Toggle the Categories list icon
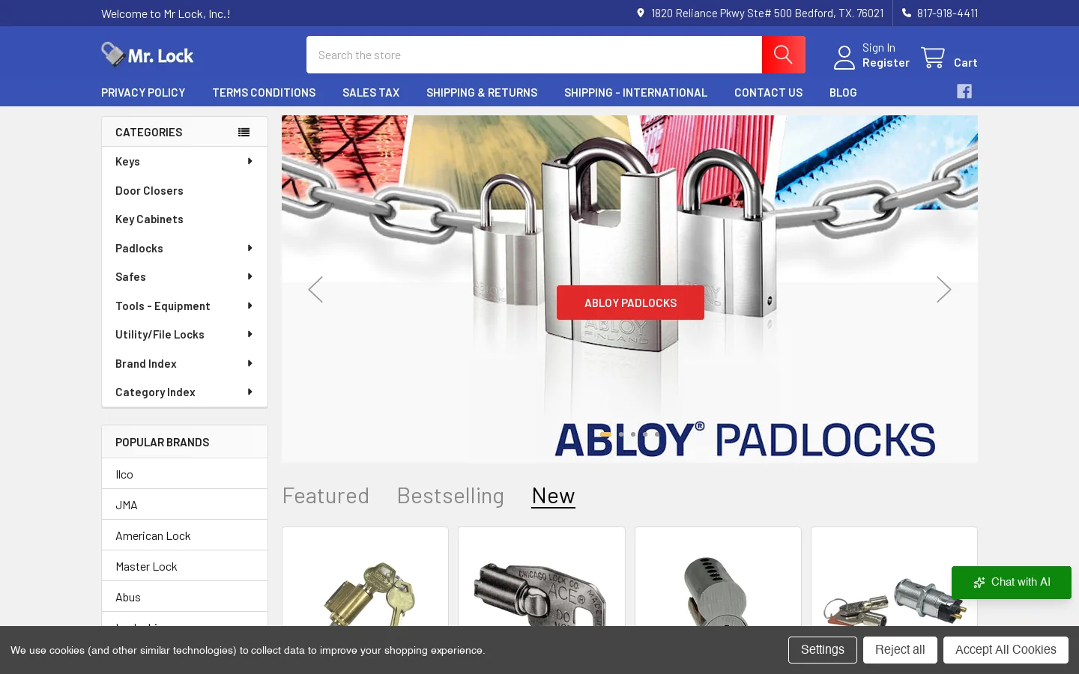Viewport: 1079px width, 674px height. 244,132
